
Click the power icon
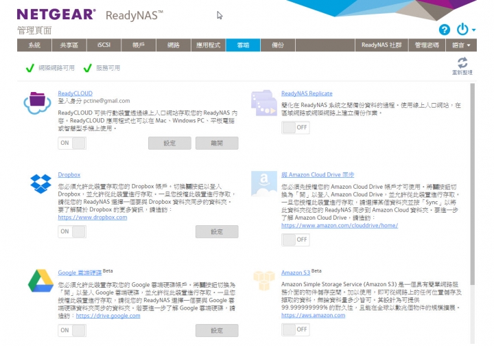click(x=462, y=30)
